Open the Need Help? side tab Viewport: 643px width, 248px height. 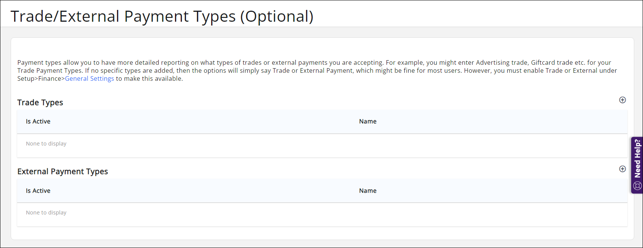coord(637,158)
